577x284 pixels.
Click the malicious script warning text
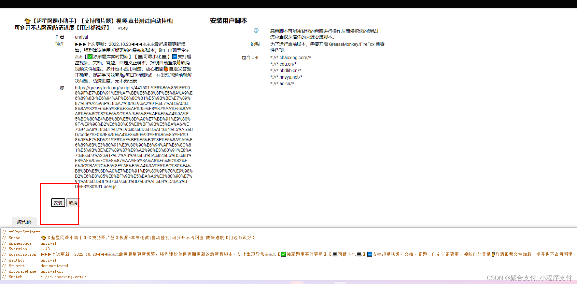pos(324,34)
